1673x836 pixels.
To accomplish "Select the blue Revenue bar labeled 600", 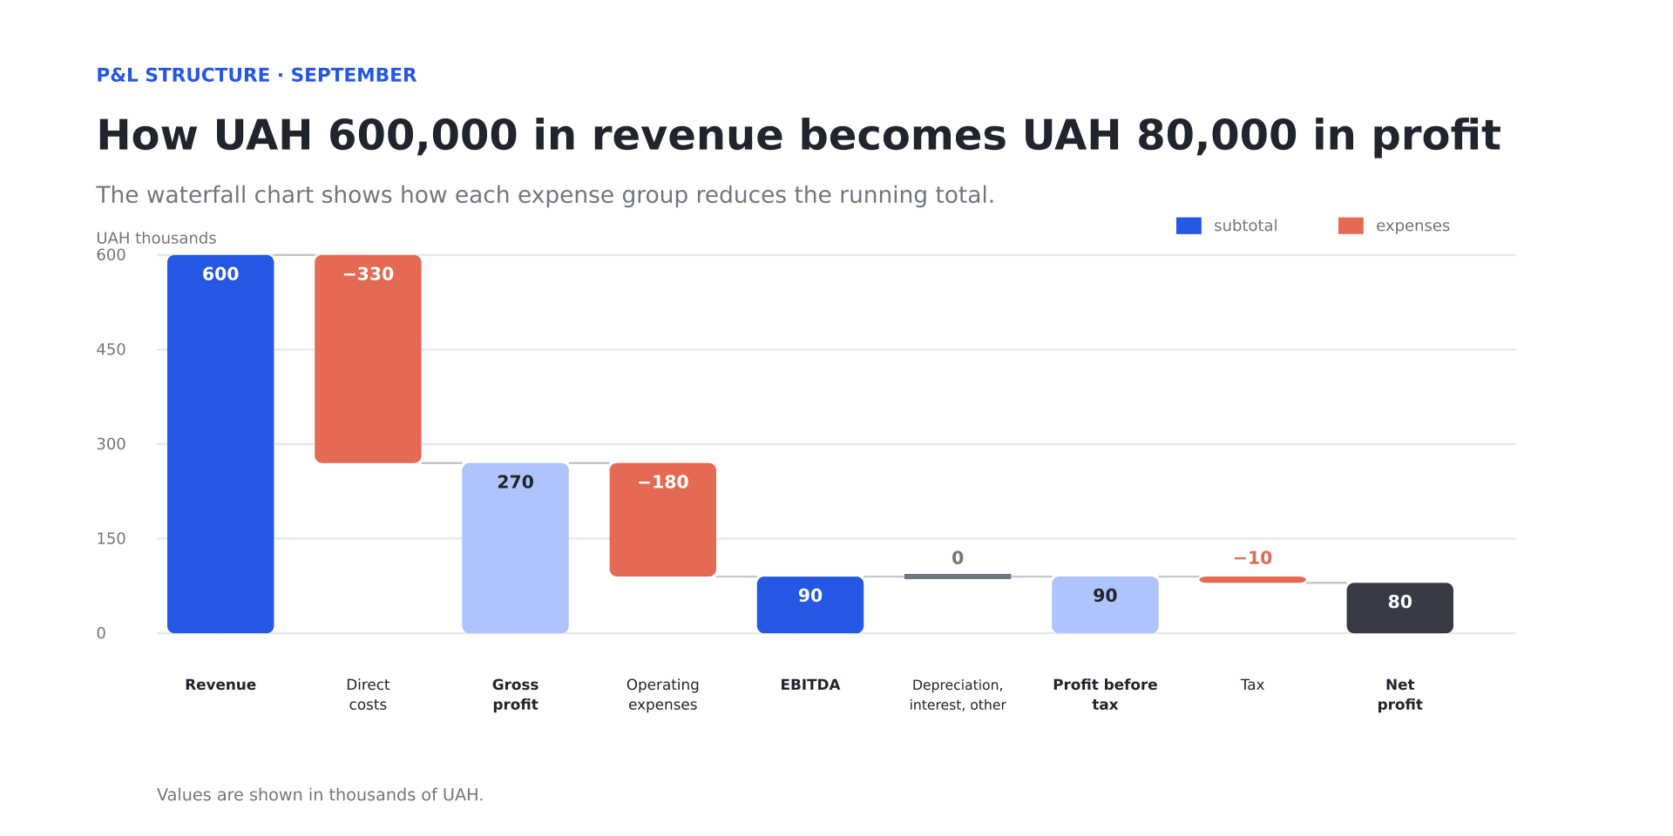I will [x=220, y=444].
